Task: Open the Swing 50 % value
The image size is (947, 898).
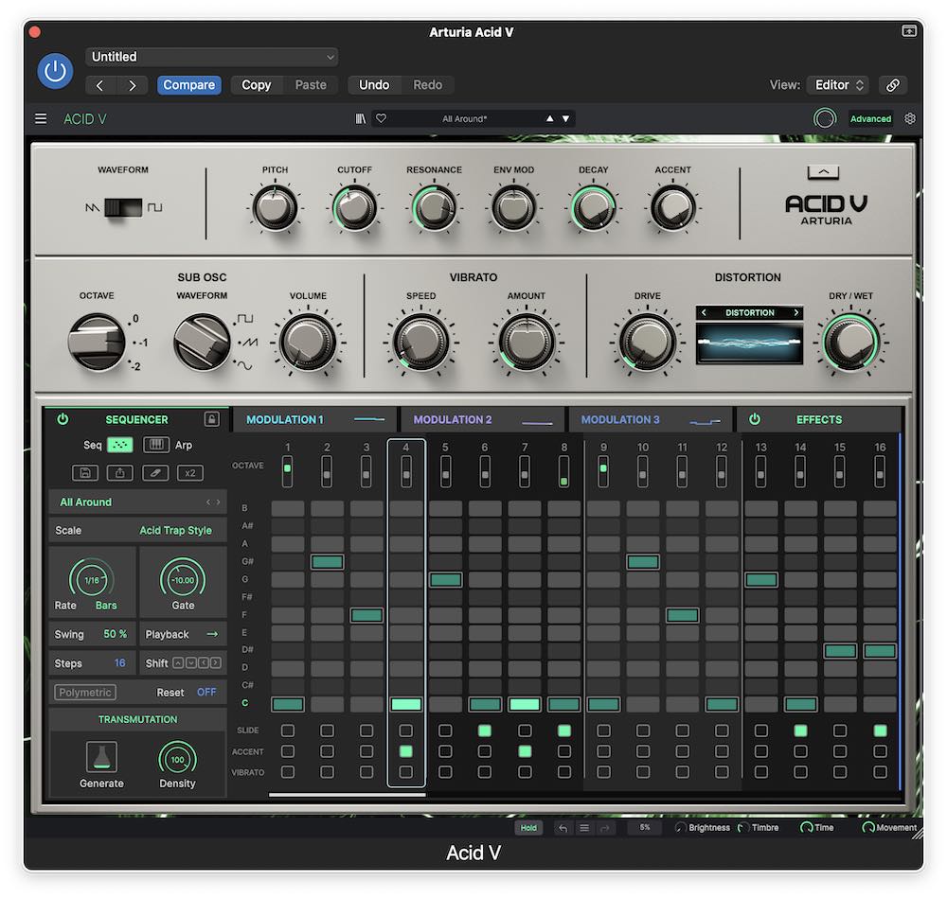Action: coord(115,634)
